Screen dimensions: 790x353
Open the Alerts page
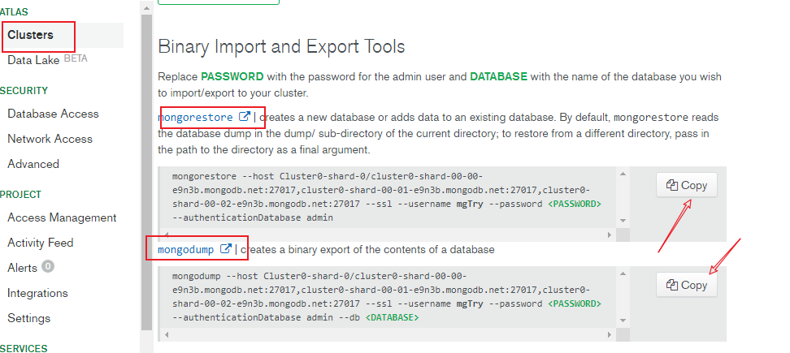(22, 268)
